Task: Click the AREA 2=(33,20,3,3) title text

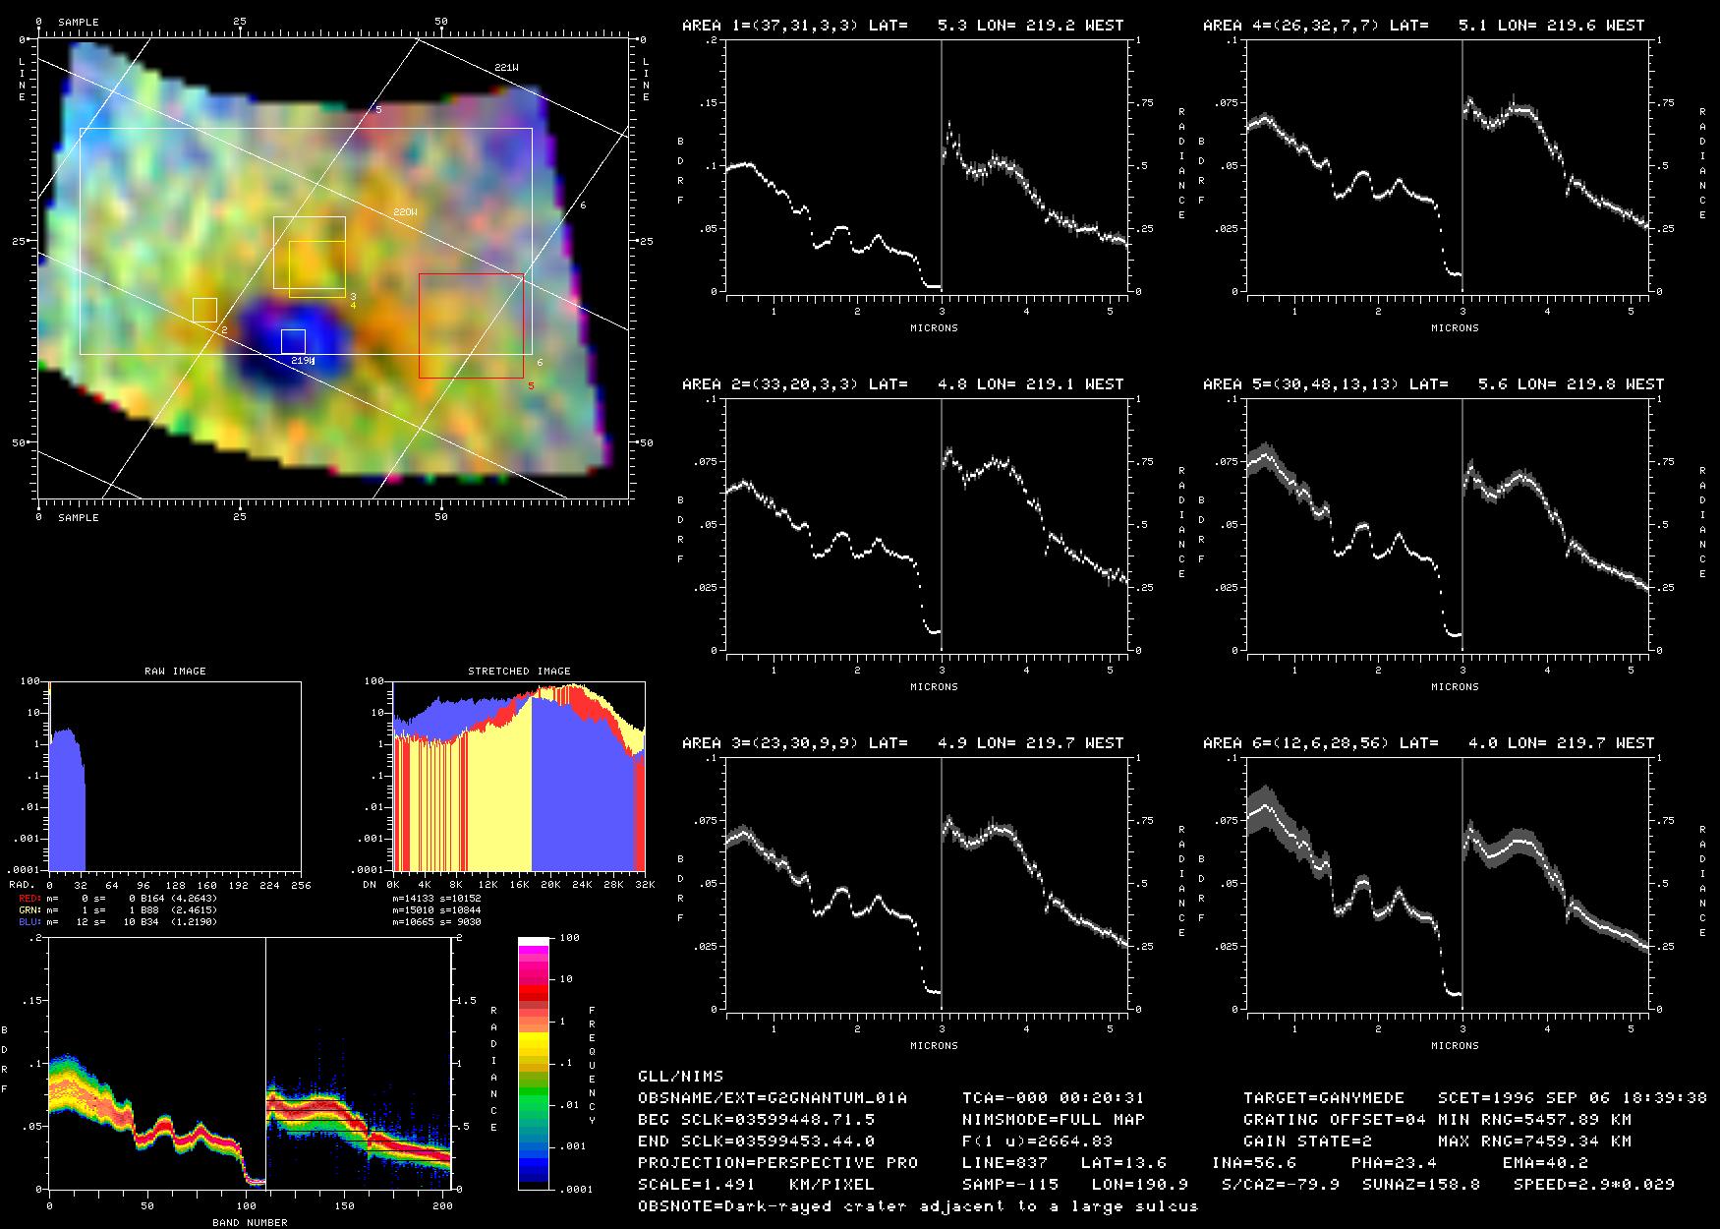Action: pos(771,384)
